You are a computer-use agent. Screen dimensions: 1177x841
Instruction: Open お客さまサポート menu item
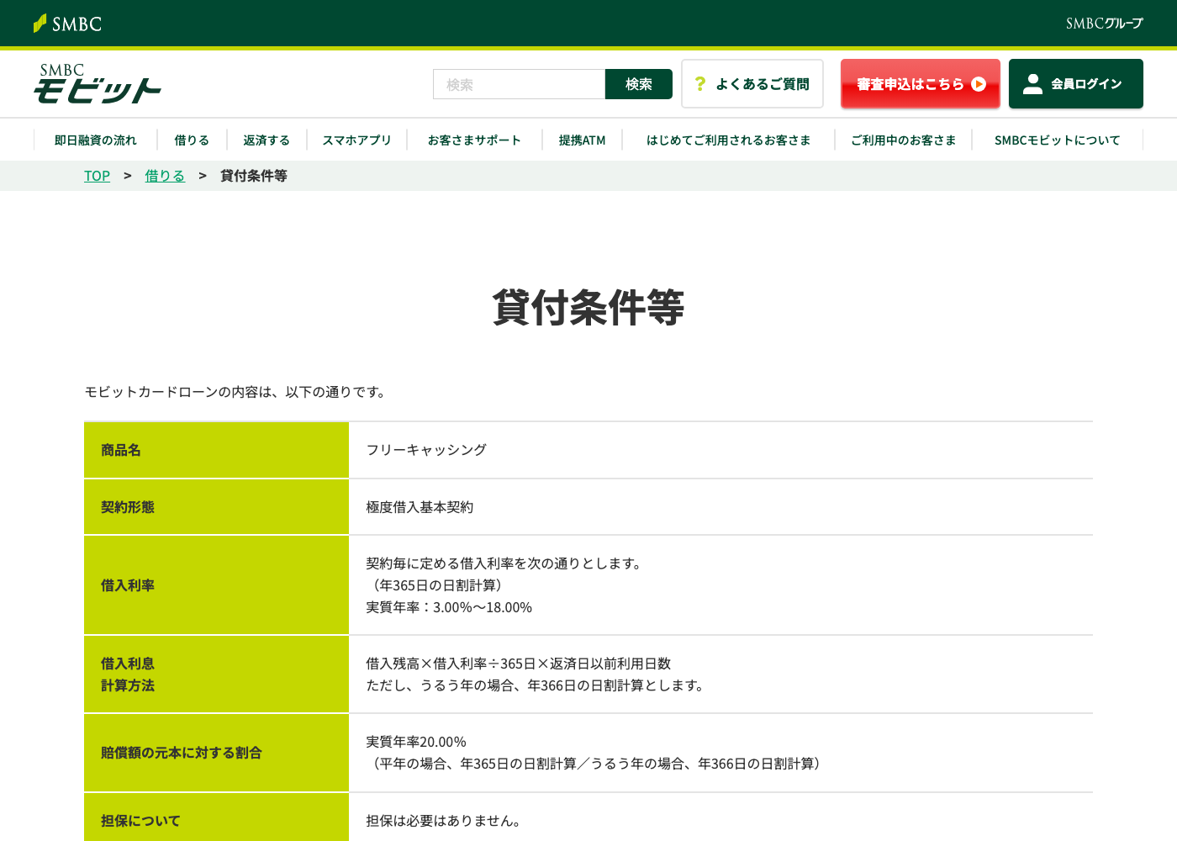tap(475, 140)
